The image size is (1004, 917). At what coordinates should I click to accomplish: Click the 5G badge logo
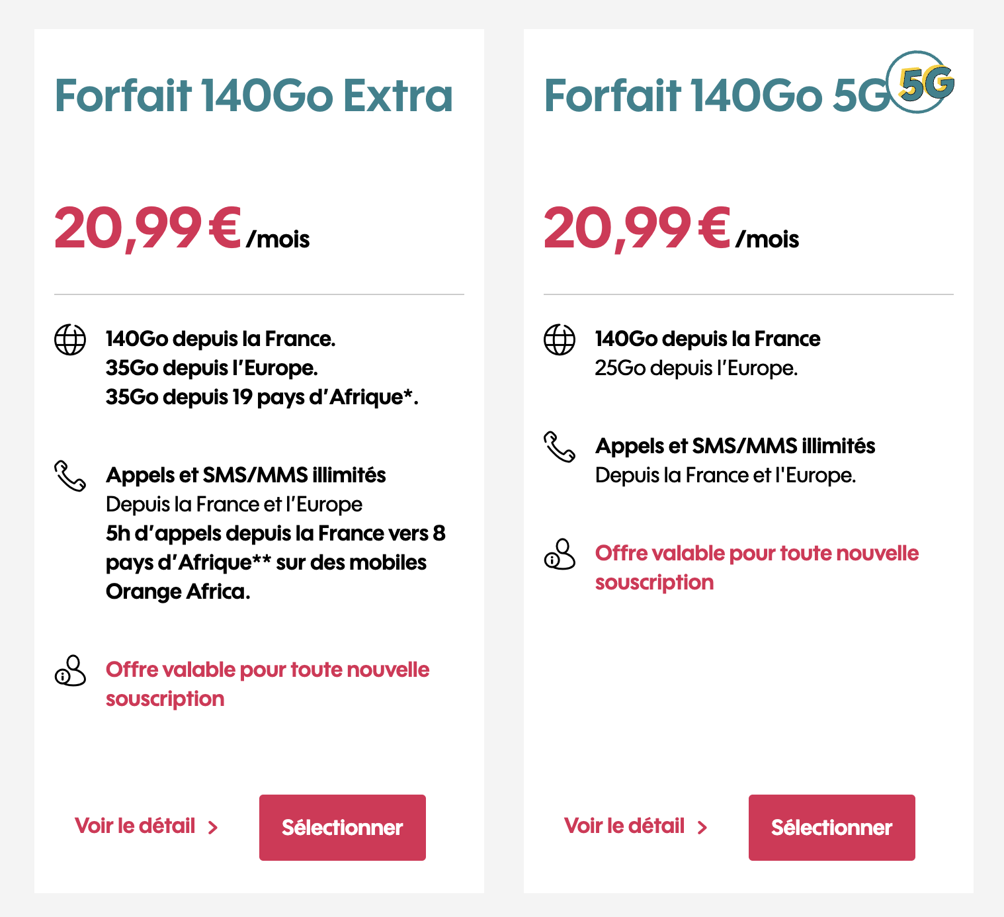pyautogui.click(x=921, y=82)
